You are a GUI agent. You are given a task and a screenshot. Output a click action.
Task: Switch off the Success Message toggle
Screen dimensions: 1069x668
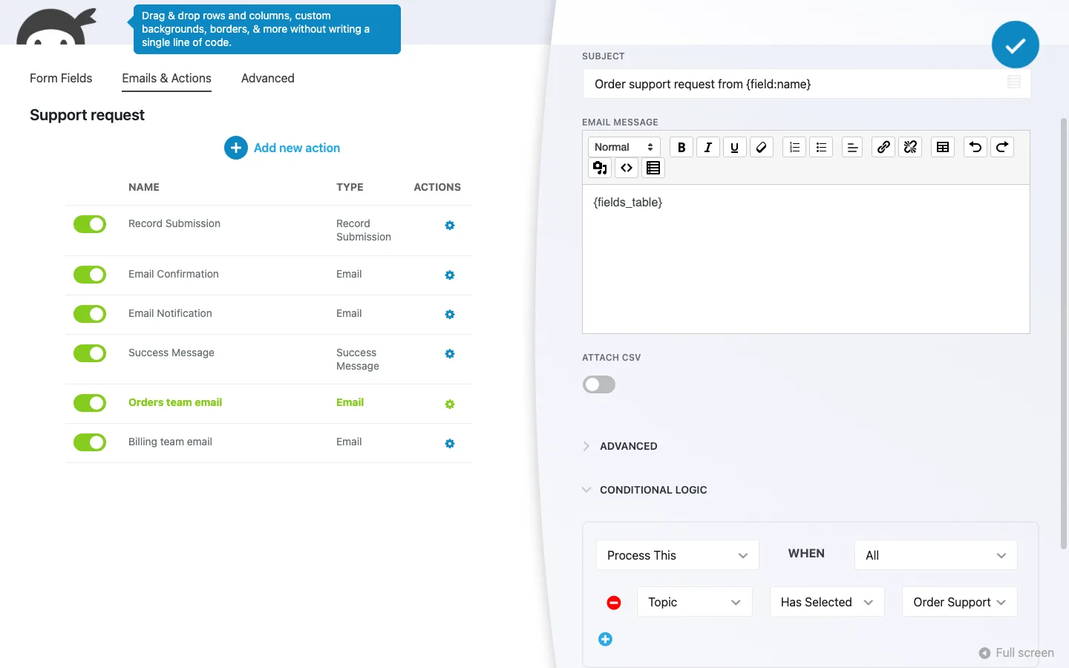[x=90, y=353]
